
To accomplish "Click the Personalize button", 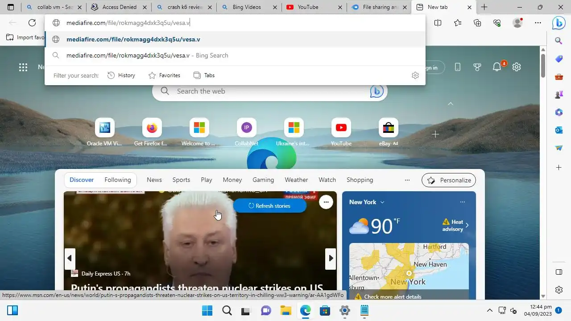I will (449, 180).
